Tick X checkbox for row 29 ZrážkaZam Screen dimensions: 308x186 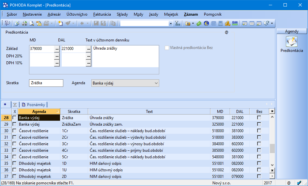pyautogui.click(x=14, y=124)
